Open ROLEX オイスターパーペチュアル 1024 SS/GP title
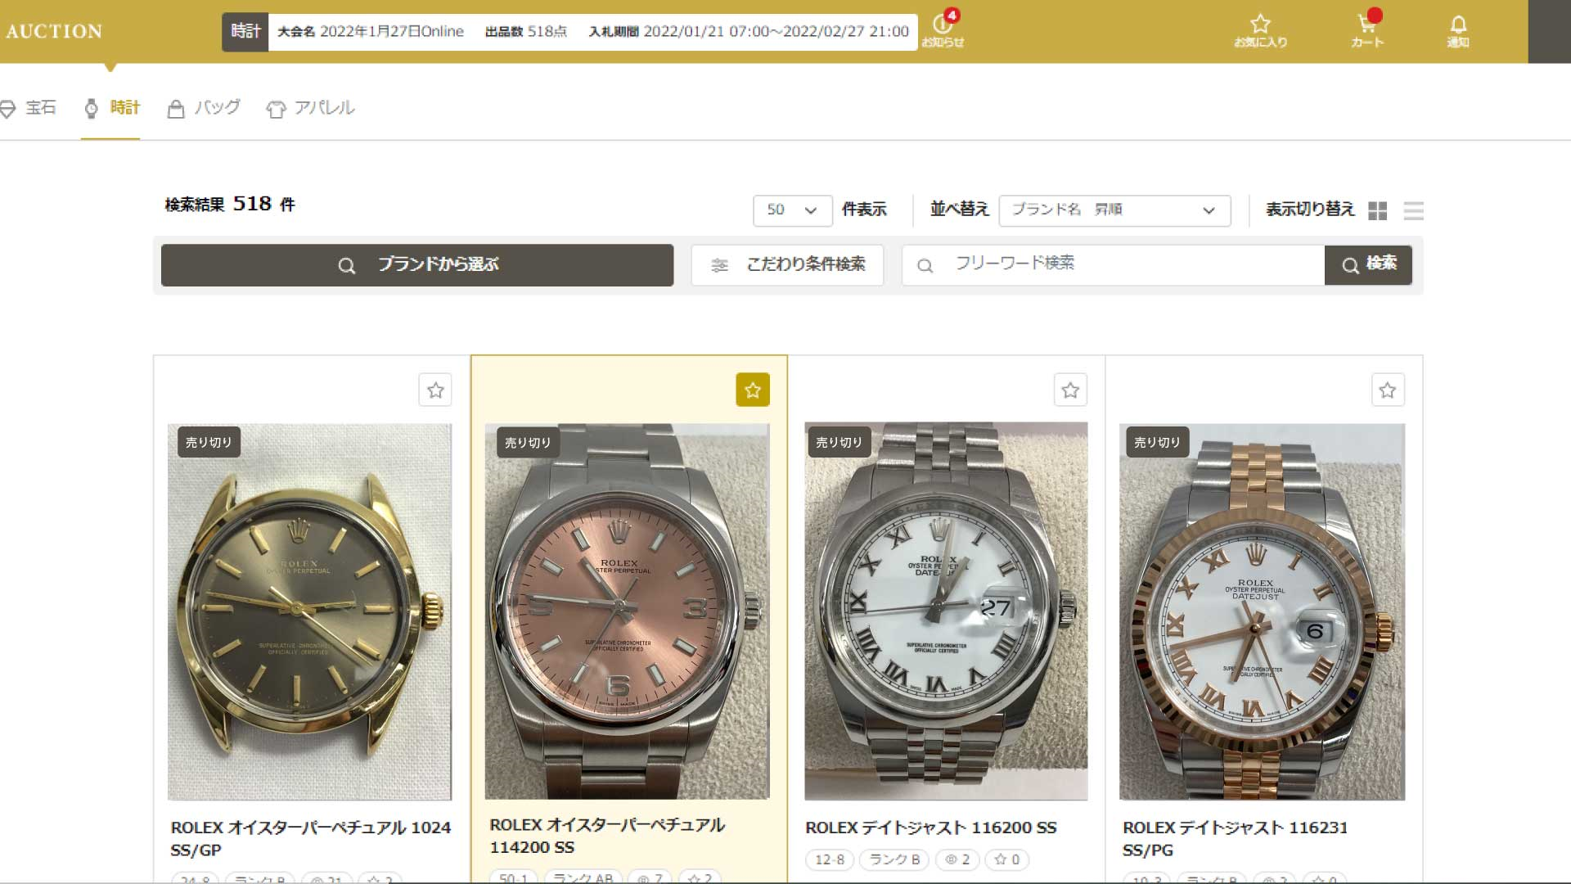The image size is (1571, 884). click(310, 839)
